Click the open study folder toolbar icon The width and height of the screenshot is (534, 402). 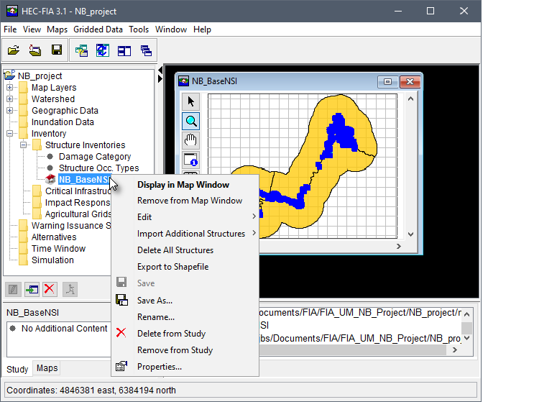click(x=14, y=50)
